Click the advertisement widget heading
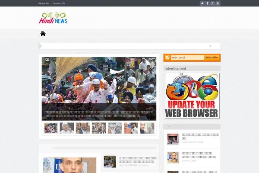The image size is (259, 173). pos(176,68)
